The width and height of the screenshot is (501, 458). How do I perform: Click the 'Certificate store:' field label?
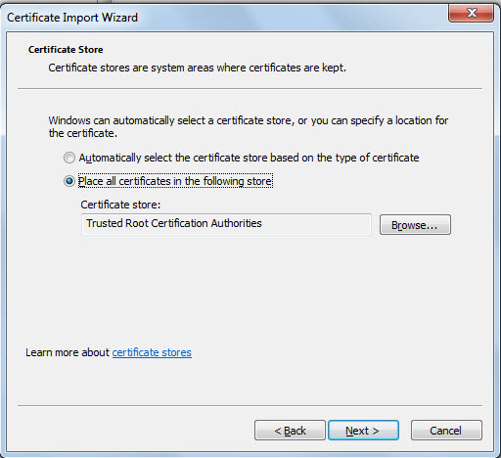point(120,205)
